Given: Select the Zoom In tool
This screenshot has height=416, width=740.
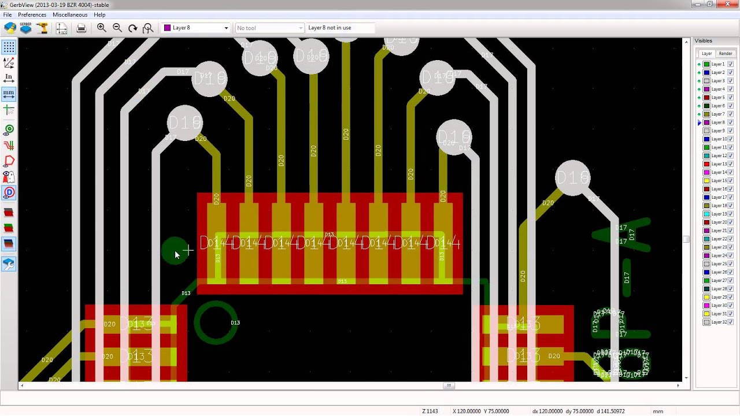Looking at the screenshot, I should (x=102, y=27).
